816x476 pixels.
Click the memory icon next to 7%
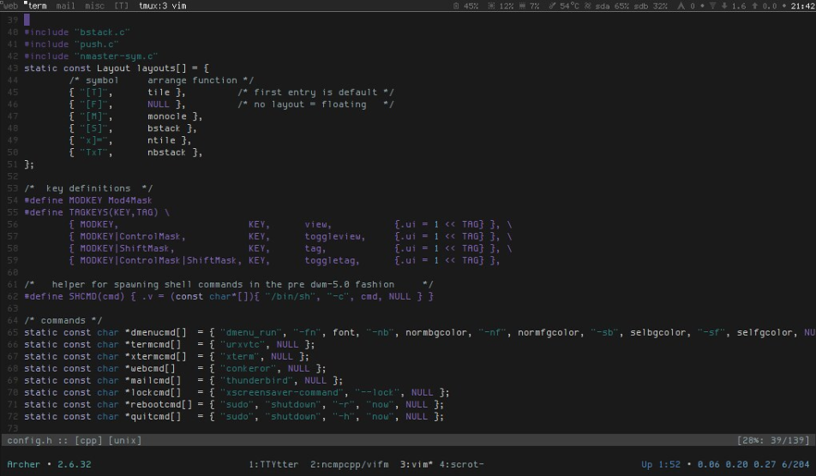[x=523, y=6]
